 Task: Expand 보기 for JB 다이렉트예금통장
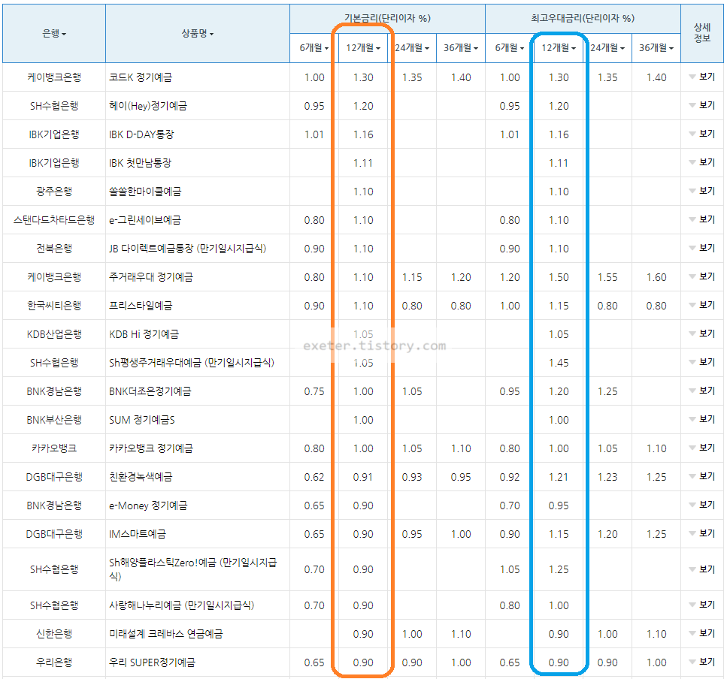[702, 249]
